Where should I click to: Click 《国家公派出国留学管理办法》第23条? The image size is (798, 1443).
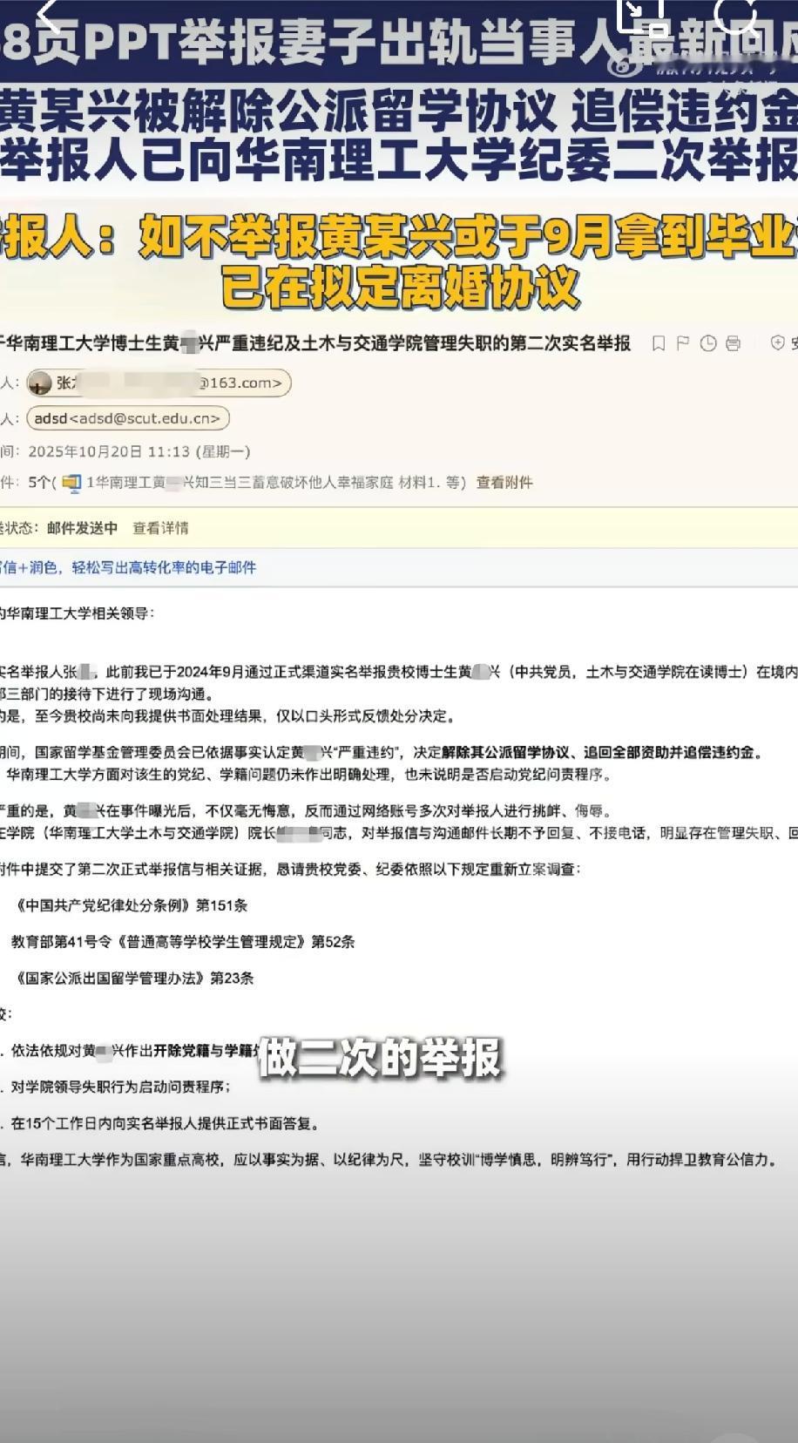(132, 979)
